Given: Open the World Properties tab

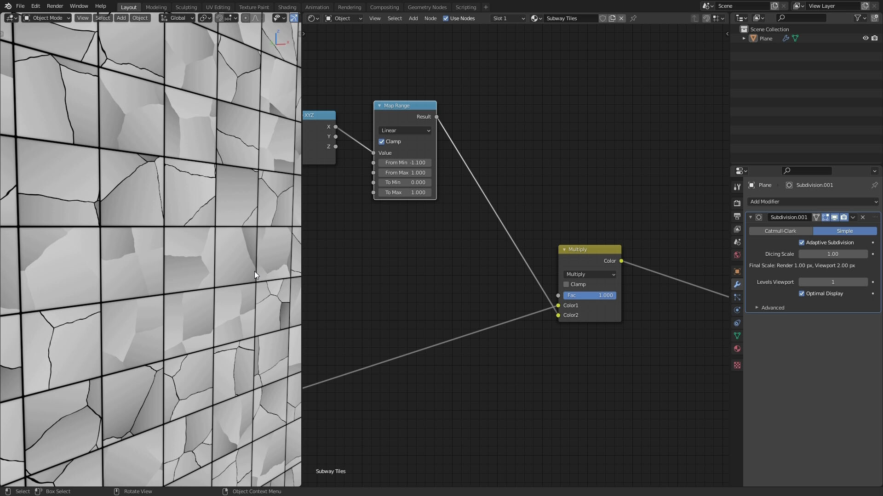Looking at the screenshot, I should 737,255.
